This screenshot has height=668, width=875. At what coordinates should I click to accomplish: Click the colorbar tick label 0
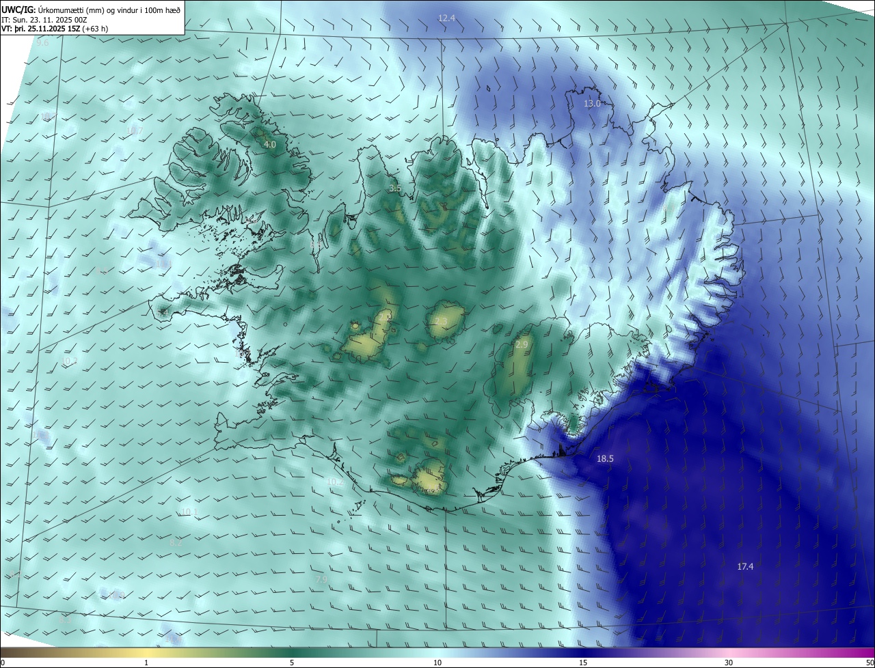2,663
